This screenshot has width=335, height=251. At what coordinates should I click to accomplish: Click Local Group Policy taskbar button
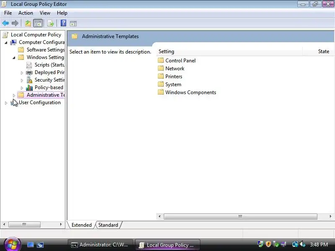(x=167, y=245)
